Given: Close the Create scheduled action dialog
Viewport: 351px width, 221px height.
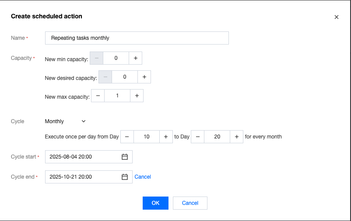Looking at the screenshot, I should [x=337, y=17].
